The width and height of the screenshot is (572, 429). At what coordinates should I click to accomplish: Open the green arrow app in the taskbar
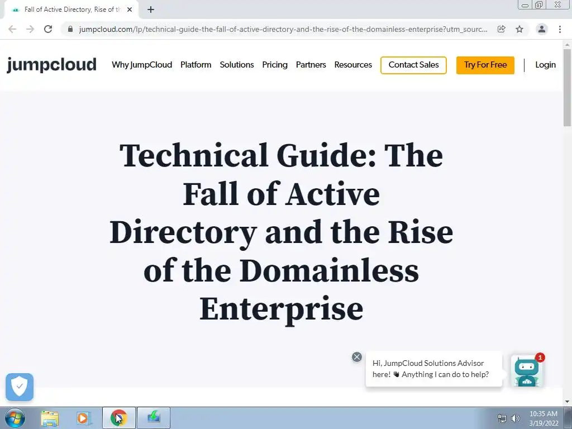click(154, 418)
